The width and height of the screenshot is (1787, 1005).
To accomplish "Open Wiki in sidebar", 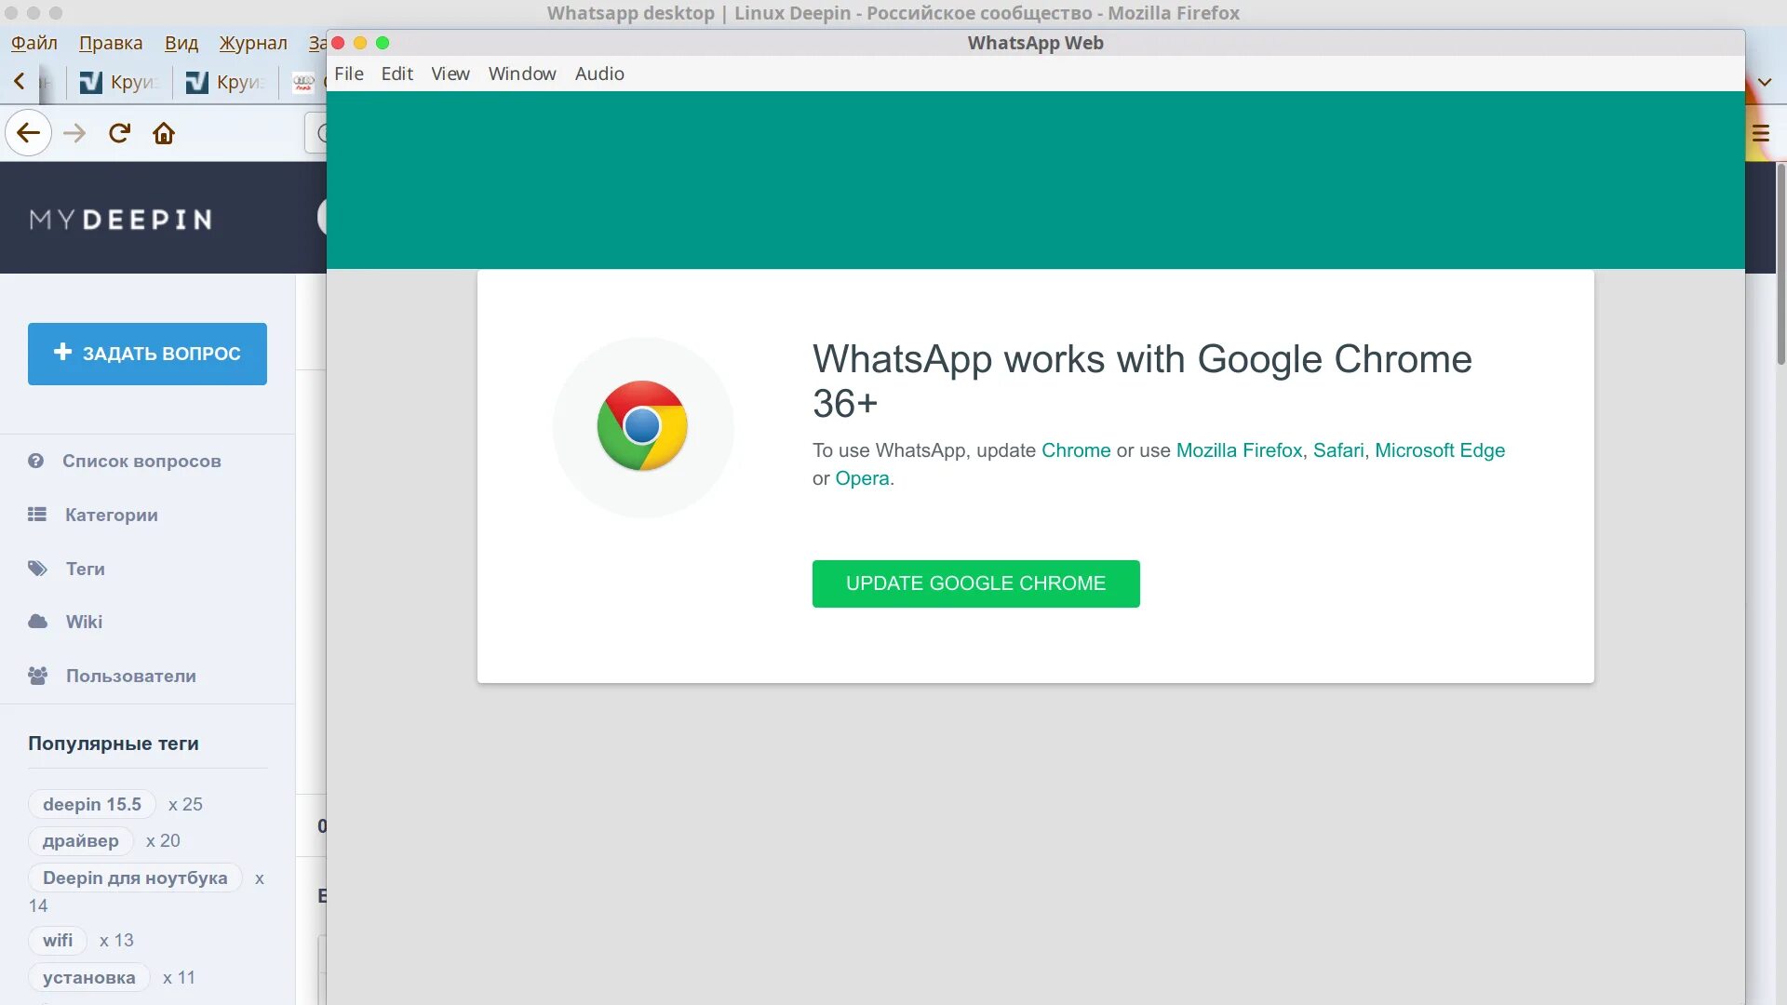I will (x=84, y=622).
